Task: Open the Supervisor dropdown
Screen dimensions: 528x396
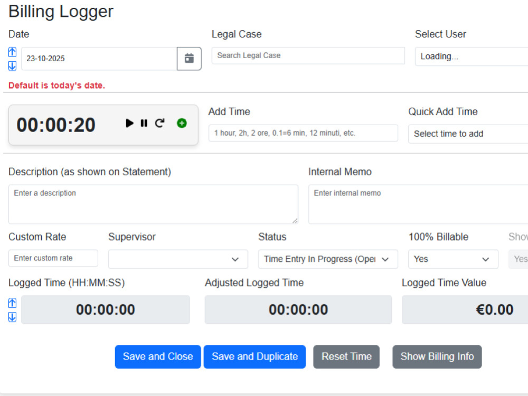Action: tap(178, 259)
